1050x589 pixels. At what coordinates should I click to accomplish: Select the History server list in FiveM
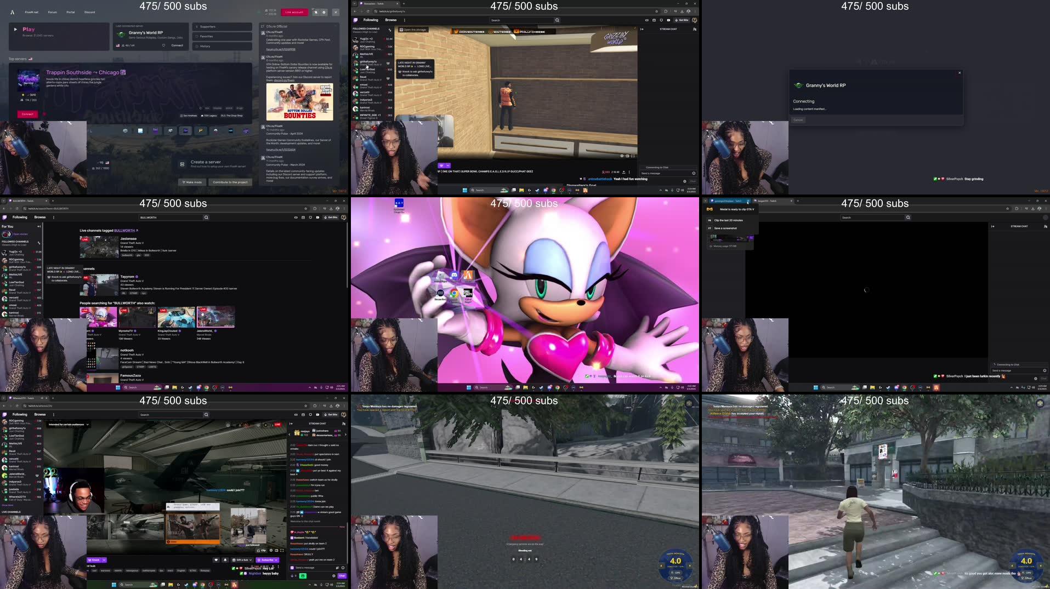tap(222, 47)
